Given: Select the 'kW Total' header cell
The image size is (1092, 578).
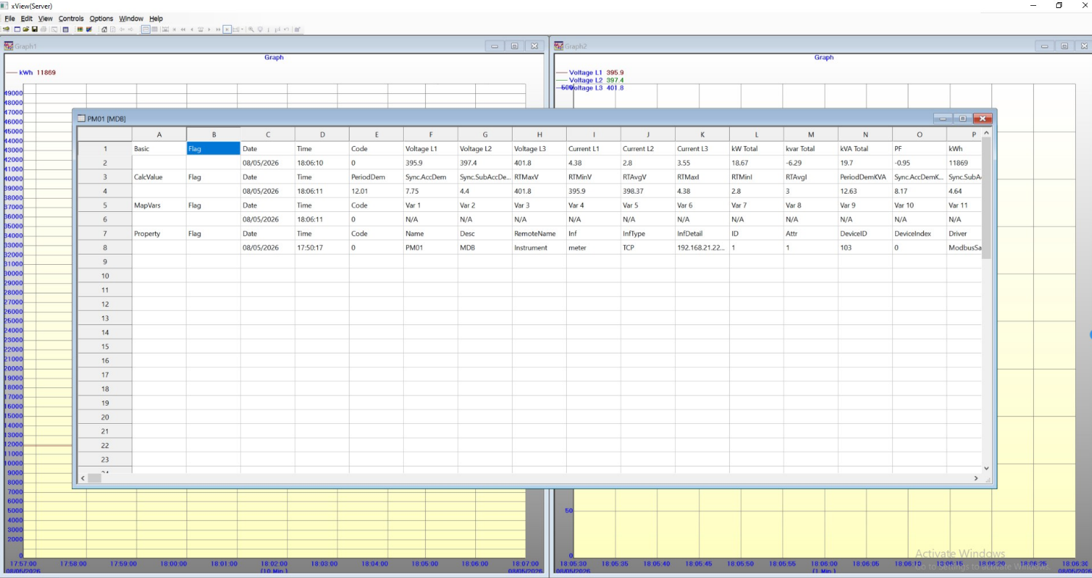Looking at the screenshot, I should [757, 148].
